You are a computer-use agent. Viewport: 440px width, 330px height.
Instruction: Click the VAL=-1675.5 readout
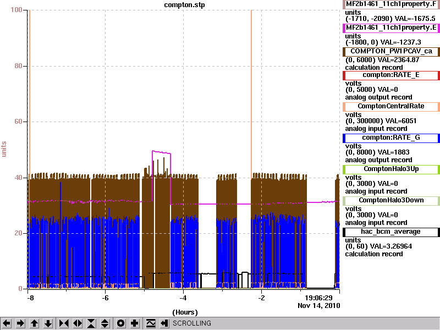pos(415,19)
